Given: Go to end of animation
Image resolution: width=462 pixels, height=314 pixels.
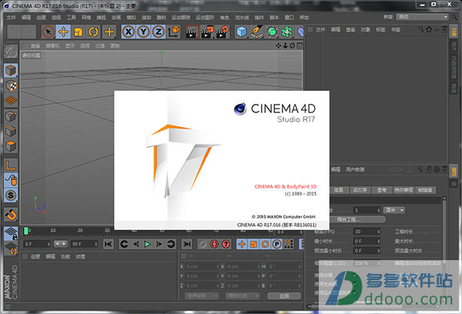Looking at the screenshot, I should click(186, 244).
